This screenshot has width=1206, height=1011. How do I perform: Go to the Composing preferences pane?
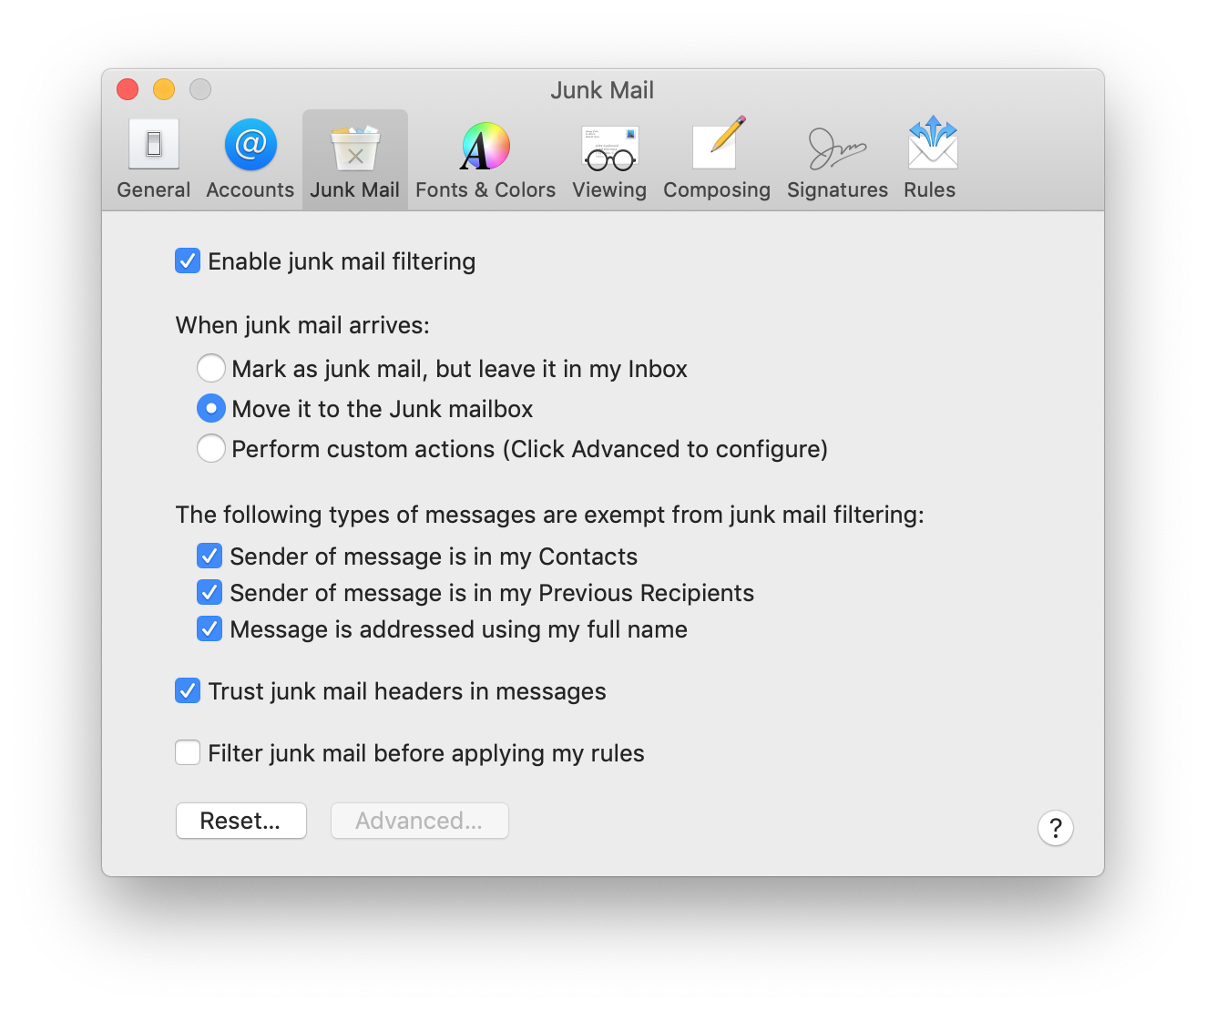click(x=716, y=158)
